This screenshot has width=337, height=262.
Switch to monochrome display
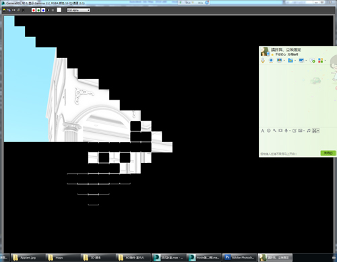pyautogui.click(x=53, y=10)
